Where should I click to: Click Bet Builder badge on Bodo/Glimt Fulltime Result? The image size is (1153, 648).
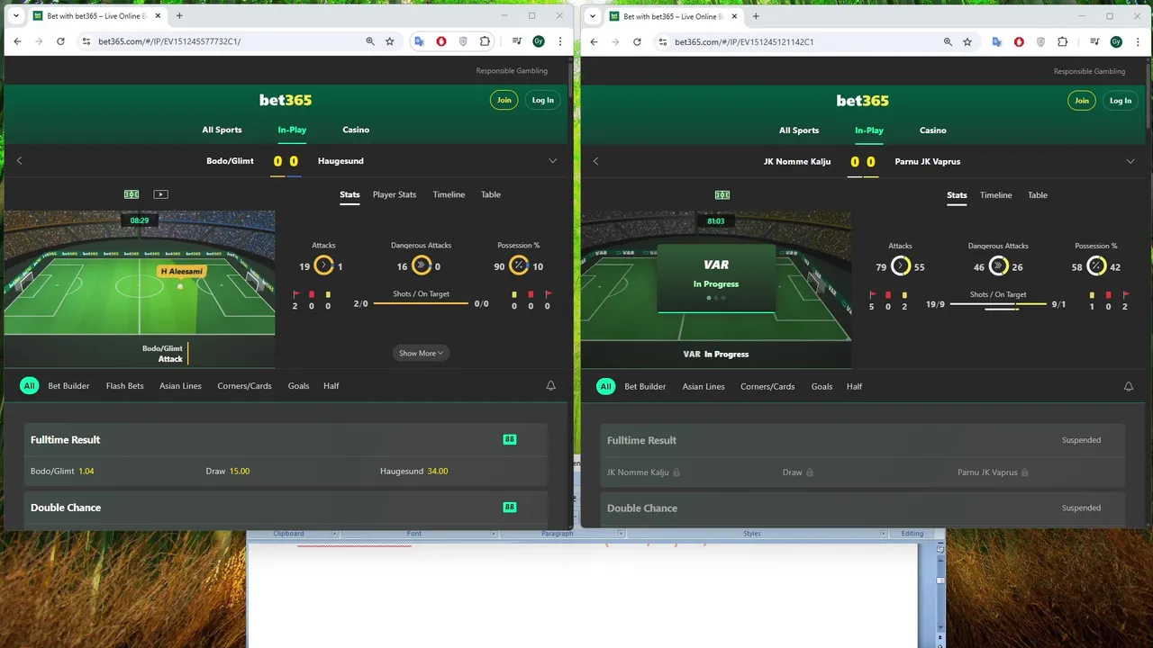tap(510, 439)
